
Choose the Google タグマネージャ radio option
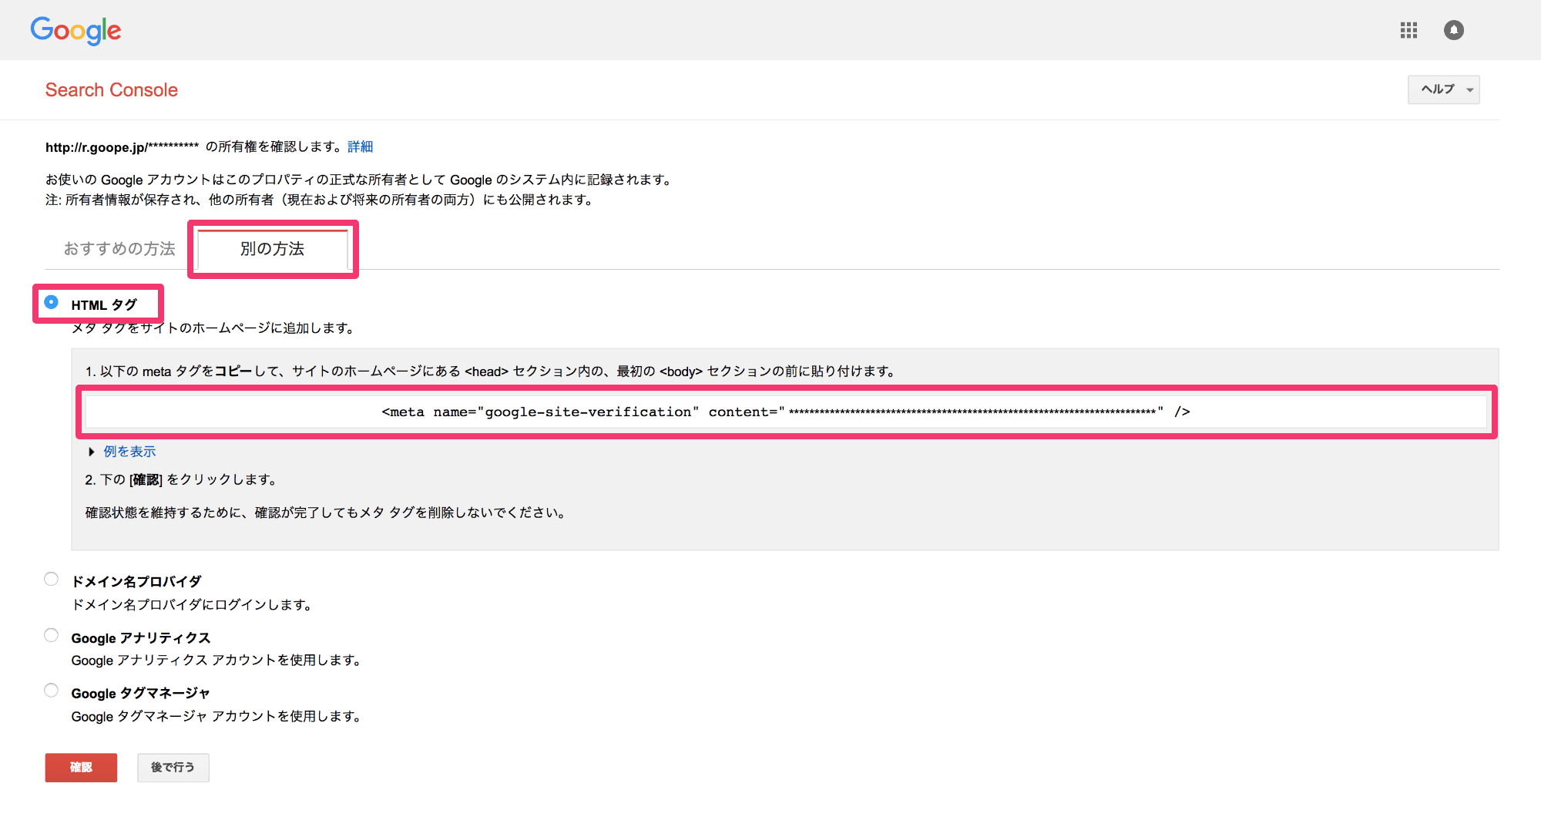click(x=52, y=691)
